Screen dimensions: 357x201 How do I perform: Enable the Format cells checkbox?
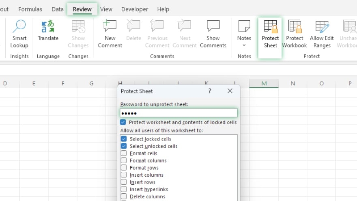[x=124, y=153]
